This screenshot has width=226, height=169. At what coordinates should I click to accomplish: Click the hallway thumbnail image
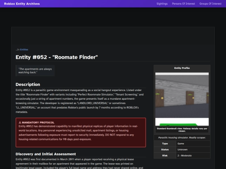[182, 99]
